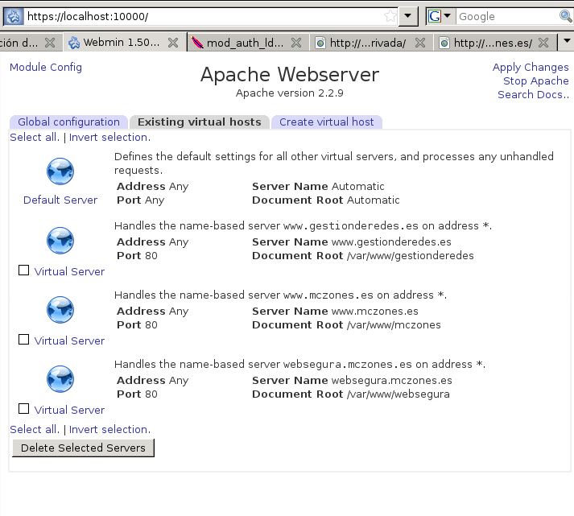
Task: Open the Create virtual host tab
Action: coord(327,122)
